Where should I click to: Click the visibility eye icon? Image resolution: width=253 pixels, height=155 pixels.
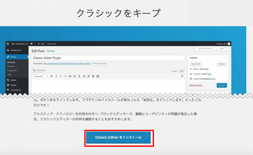(x=191, y=74)
